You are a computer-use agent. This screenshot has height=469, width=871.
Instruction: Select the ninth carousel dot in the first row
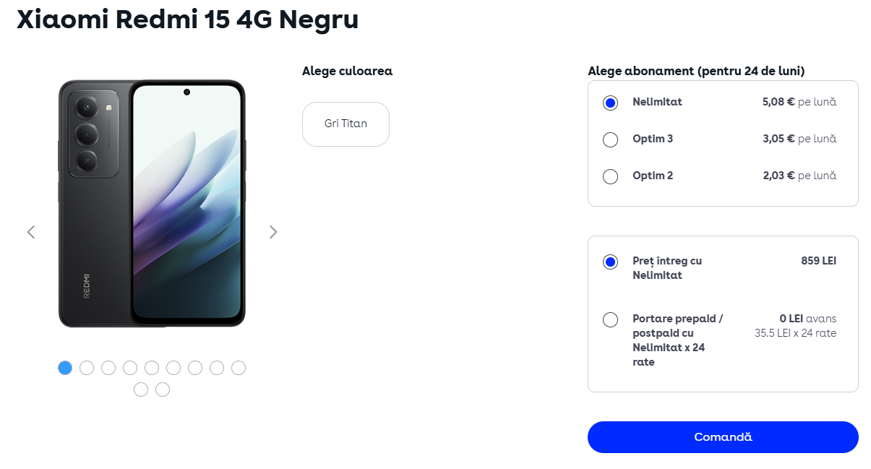(239, 368)
